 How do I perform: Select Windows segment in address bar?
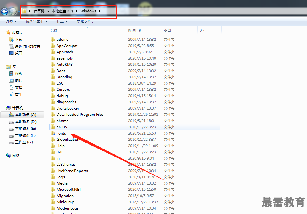88,11
